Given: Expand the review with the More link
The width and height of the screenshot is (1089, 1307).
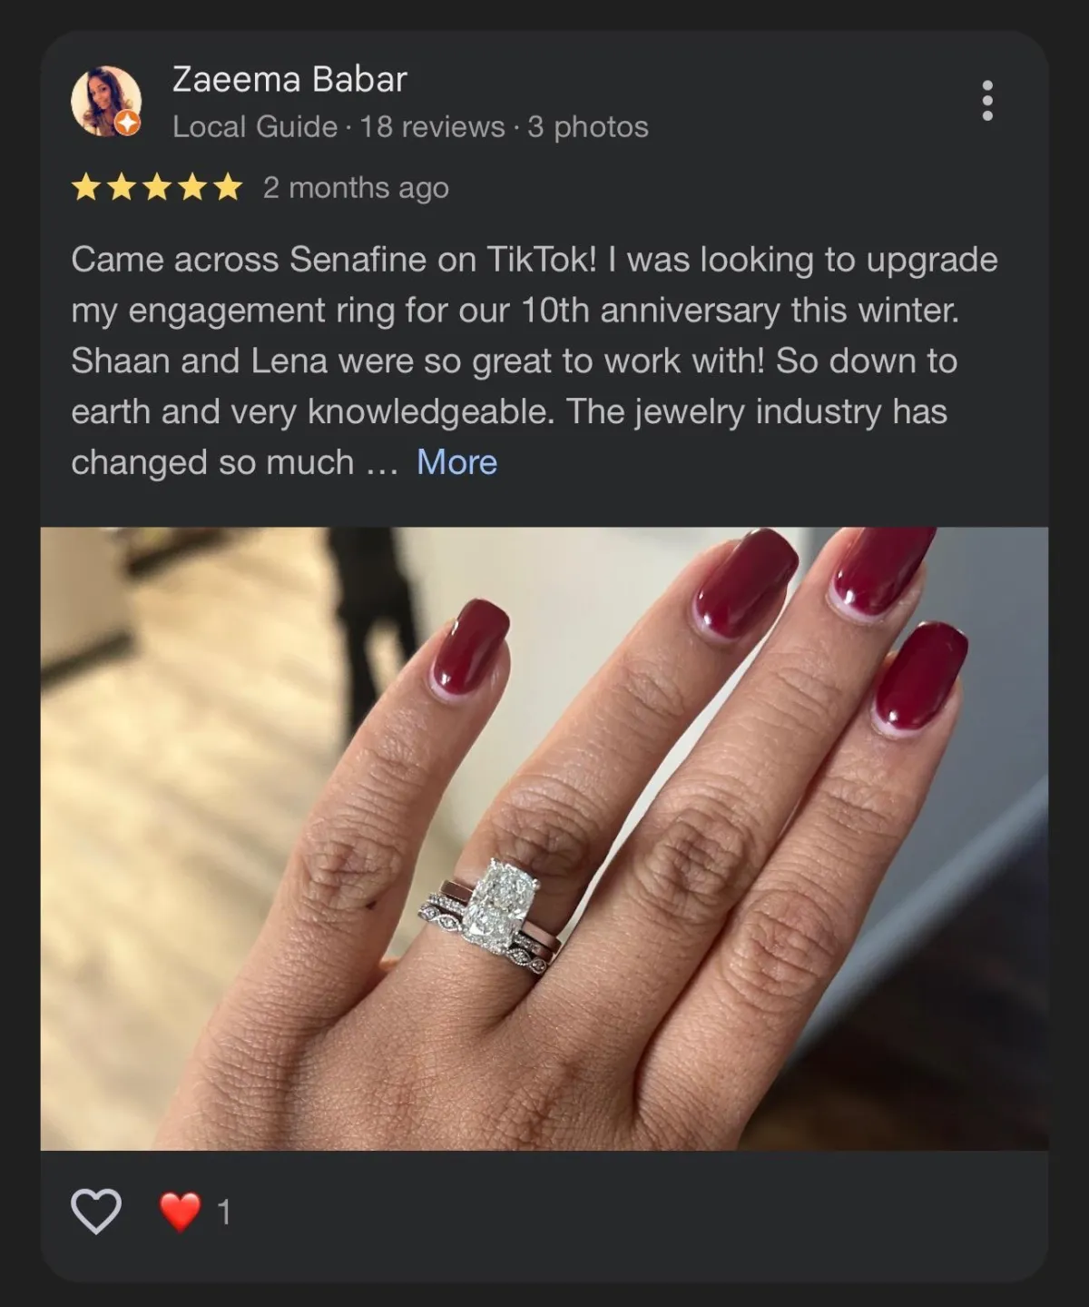Looking at the screenshot, I should pos(456,462).
